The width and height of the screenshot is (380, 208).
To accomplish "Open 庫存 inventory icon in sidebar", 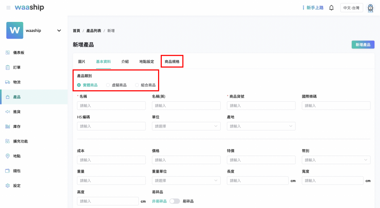I will pos(7,127).
